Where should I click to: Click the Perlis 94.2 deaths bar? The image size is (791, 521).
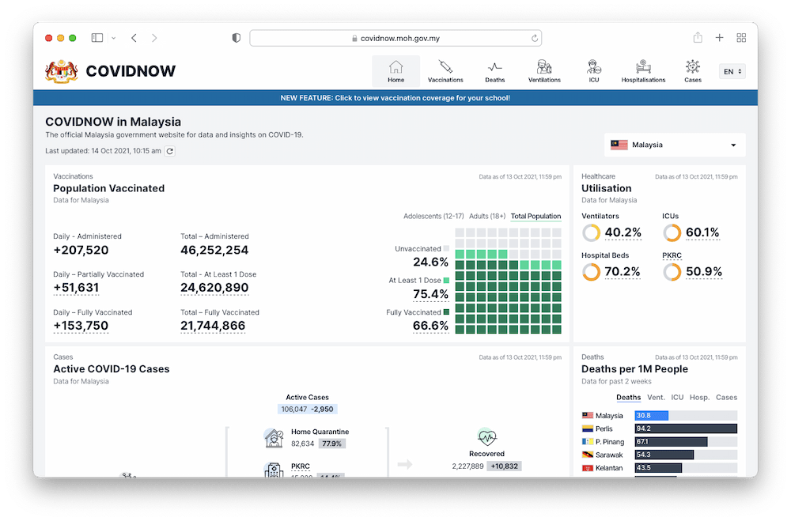[686, 429]
